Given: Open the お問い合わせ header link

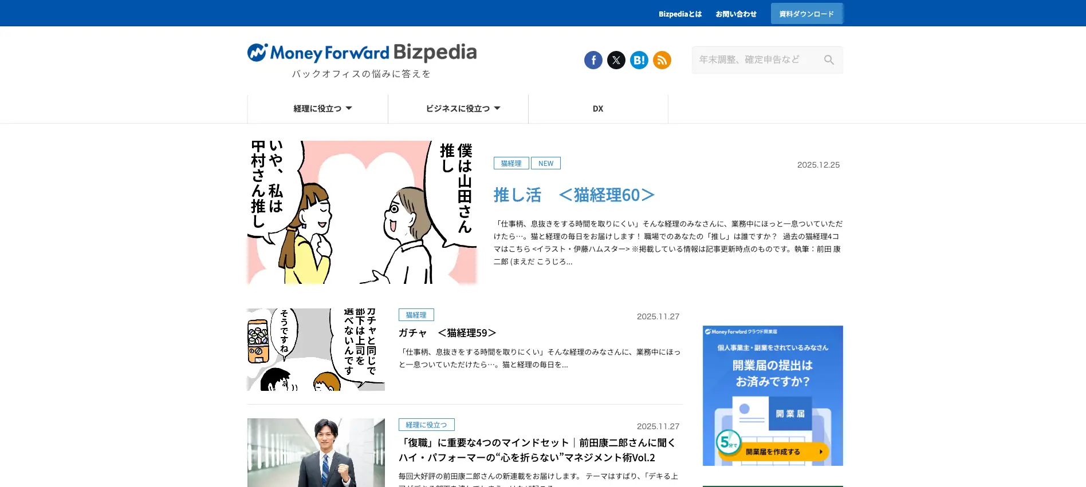Looking at the screenshot, I should tap(736, 14).
